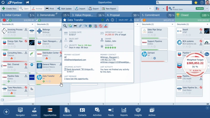Open dropdown arrow next to Modified badge
Screen dimensions: 210x118
click(207, 8)
